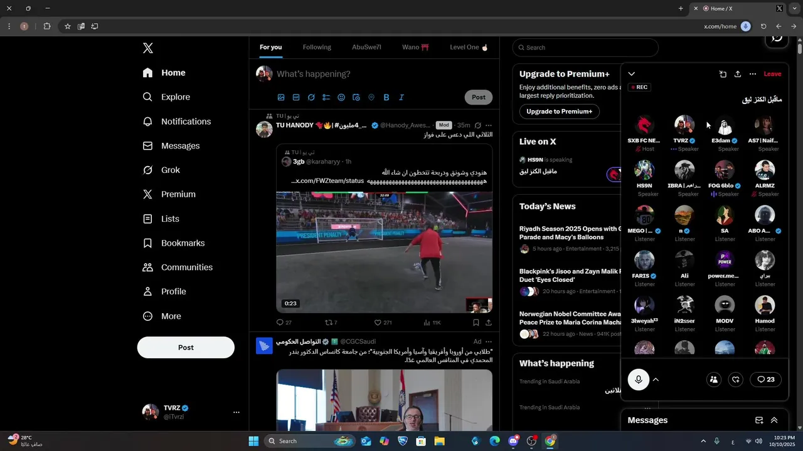The image size is (803, 451).
Task: Pop out the Space window
Action: coord(723,74)
